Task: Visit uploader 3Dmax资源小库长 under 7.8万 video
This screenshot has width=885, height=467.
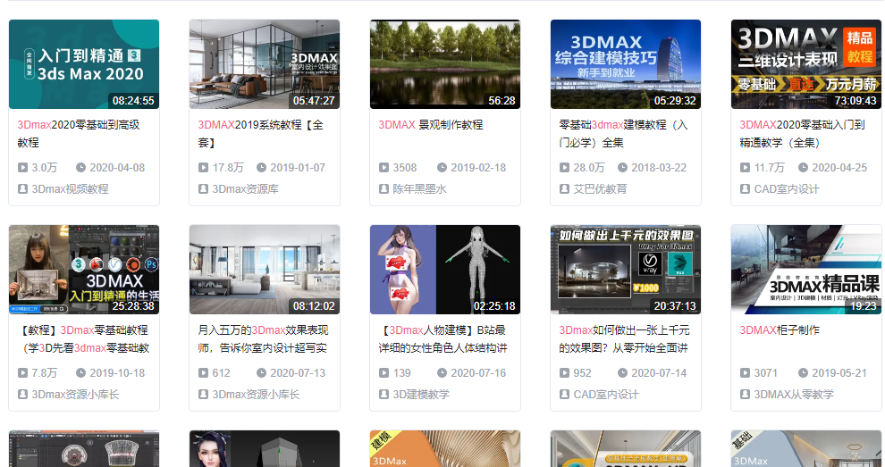Action: click(x=75, y=395)
